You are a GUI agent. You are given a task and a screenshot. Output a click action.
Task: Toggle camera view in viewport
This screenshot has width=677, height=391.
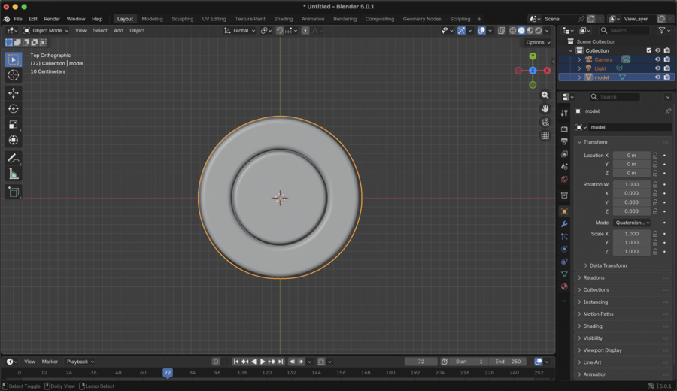545,122
